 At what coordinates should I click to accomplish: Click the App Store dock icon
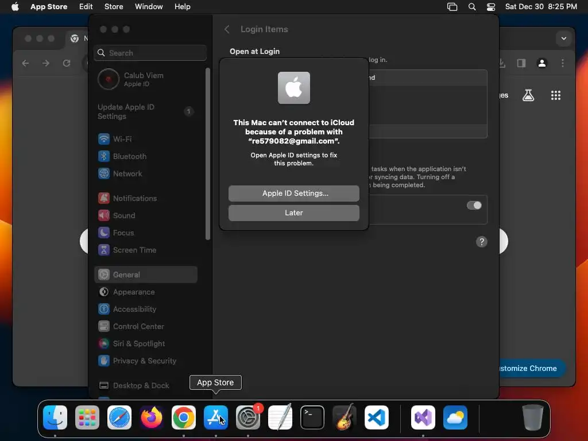click(216, 417)
